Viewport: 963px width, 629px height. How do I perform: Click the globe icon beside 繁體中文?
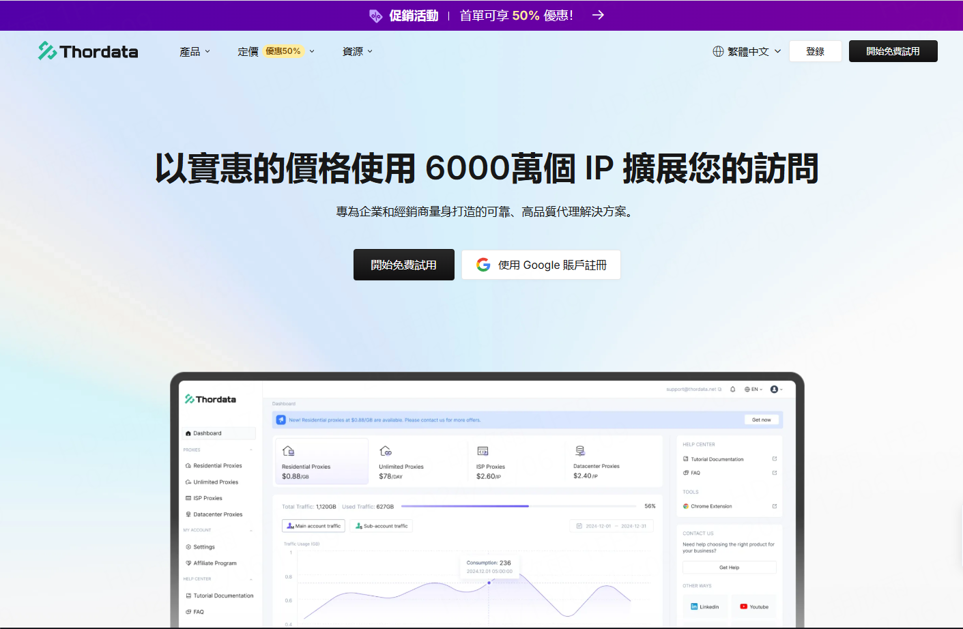click(718, 51)
